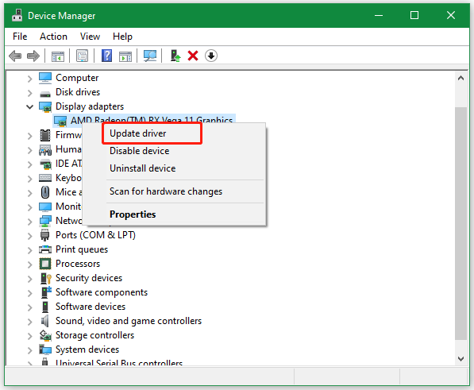The width and height of the screenshot is (474, 390).
Task: Click the blue Help question mark icon
Action: [106, 56]
